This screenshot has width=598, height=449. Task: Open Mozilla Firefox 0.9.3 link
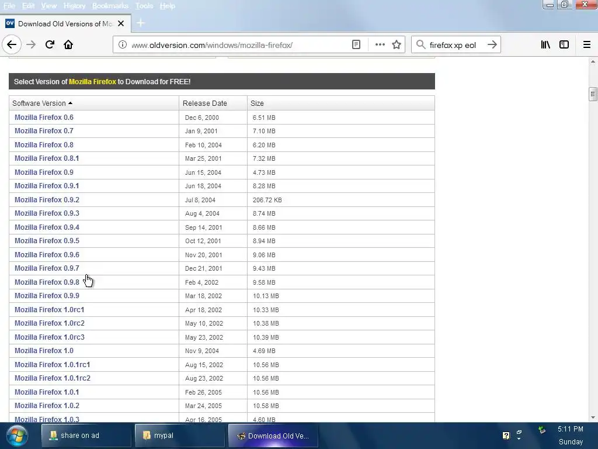coord(47,213)
